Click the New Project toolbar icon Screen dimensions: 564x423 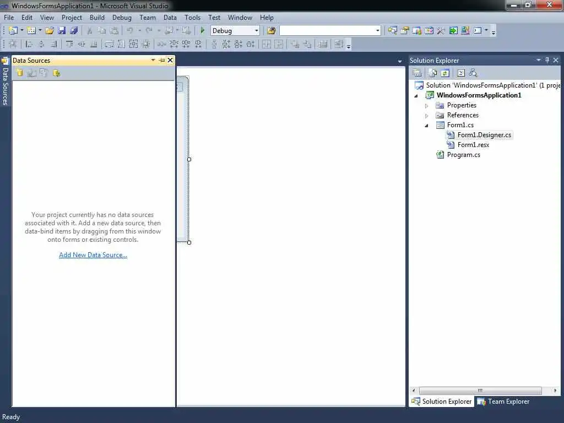click(x=13, y=31)
